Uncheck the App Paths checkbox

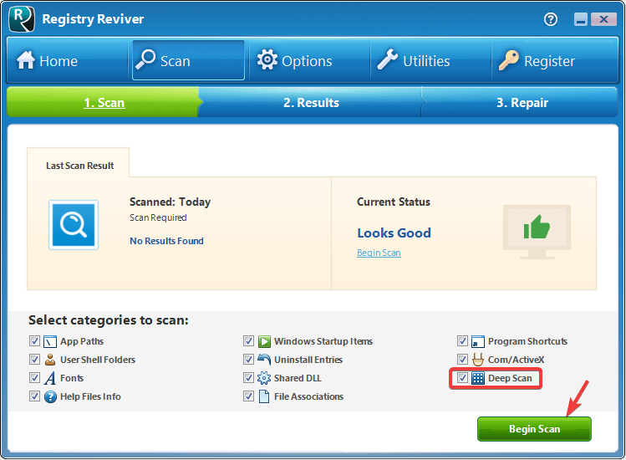coord(34,341)
